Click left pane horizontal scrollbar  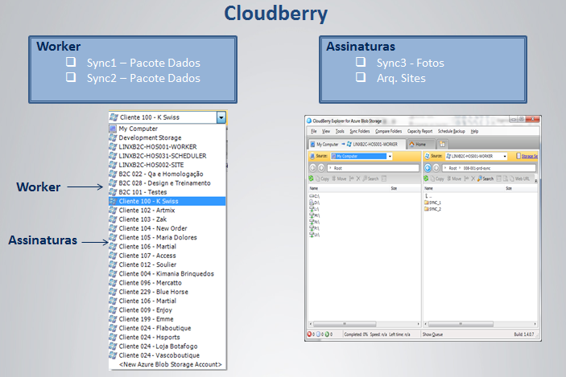pos(364,324)
